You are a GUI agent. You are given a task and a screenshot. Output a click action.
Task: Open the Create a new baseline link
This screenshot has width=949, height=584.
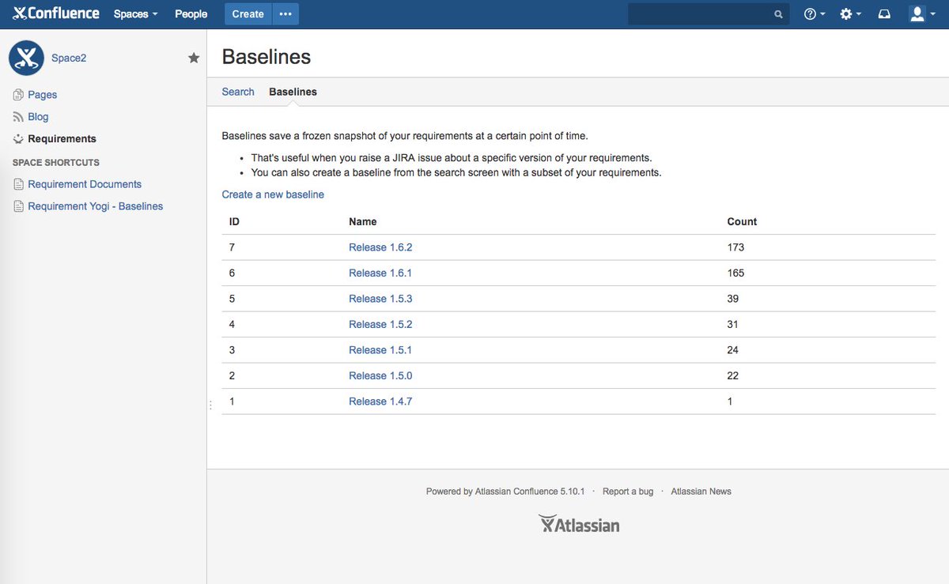tap(272, 194)
